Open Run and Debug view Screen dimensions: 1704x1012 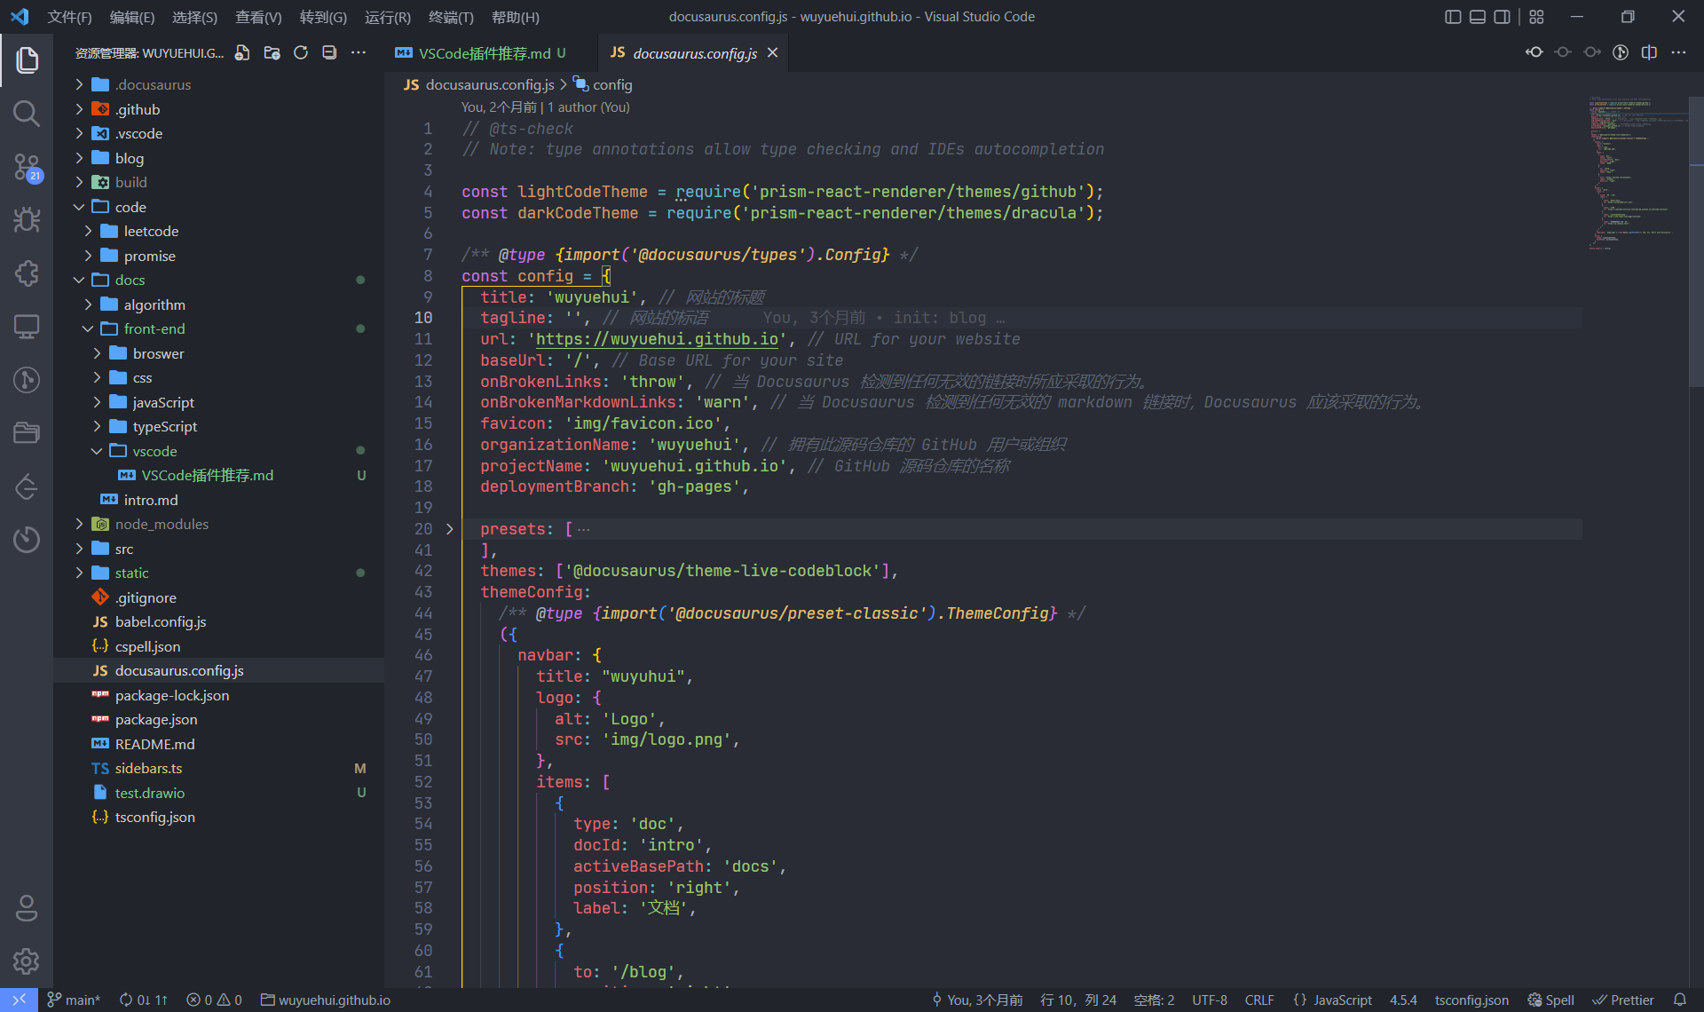tap(27, 219)
